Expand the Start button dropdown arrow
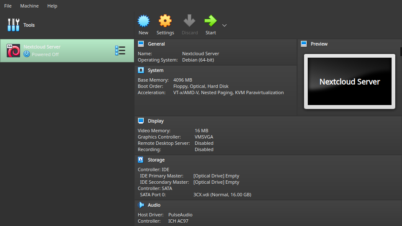This screenshot has width=402, height=226. [224, 26]
